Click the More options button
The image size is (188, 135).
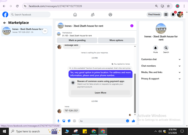click(x=116, y=40)
